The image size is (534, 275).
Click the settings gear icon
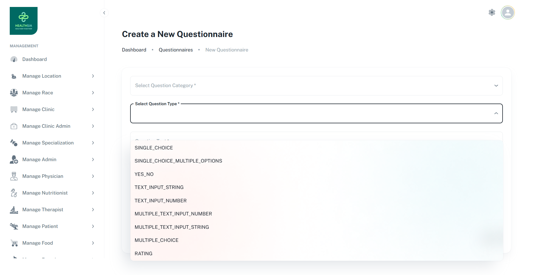492,13
